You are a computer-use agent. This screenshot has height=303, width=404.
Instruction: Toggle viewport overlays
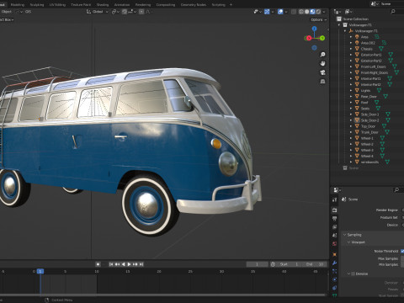click(x=280, y=12)
